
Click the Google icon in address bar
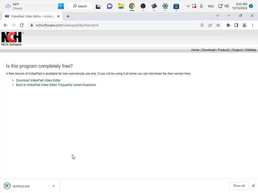202,25
